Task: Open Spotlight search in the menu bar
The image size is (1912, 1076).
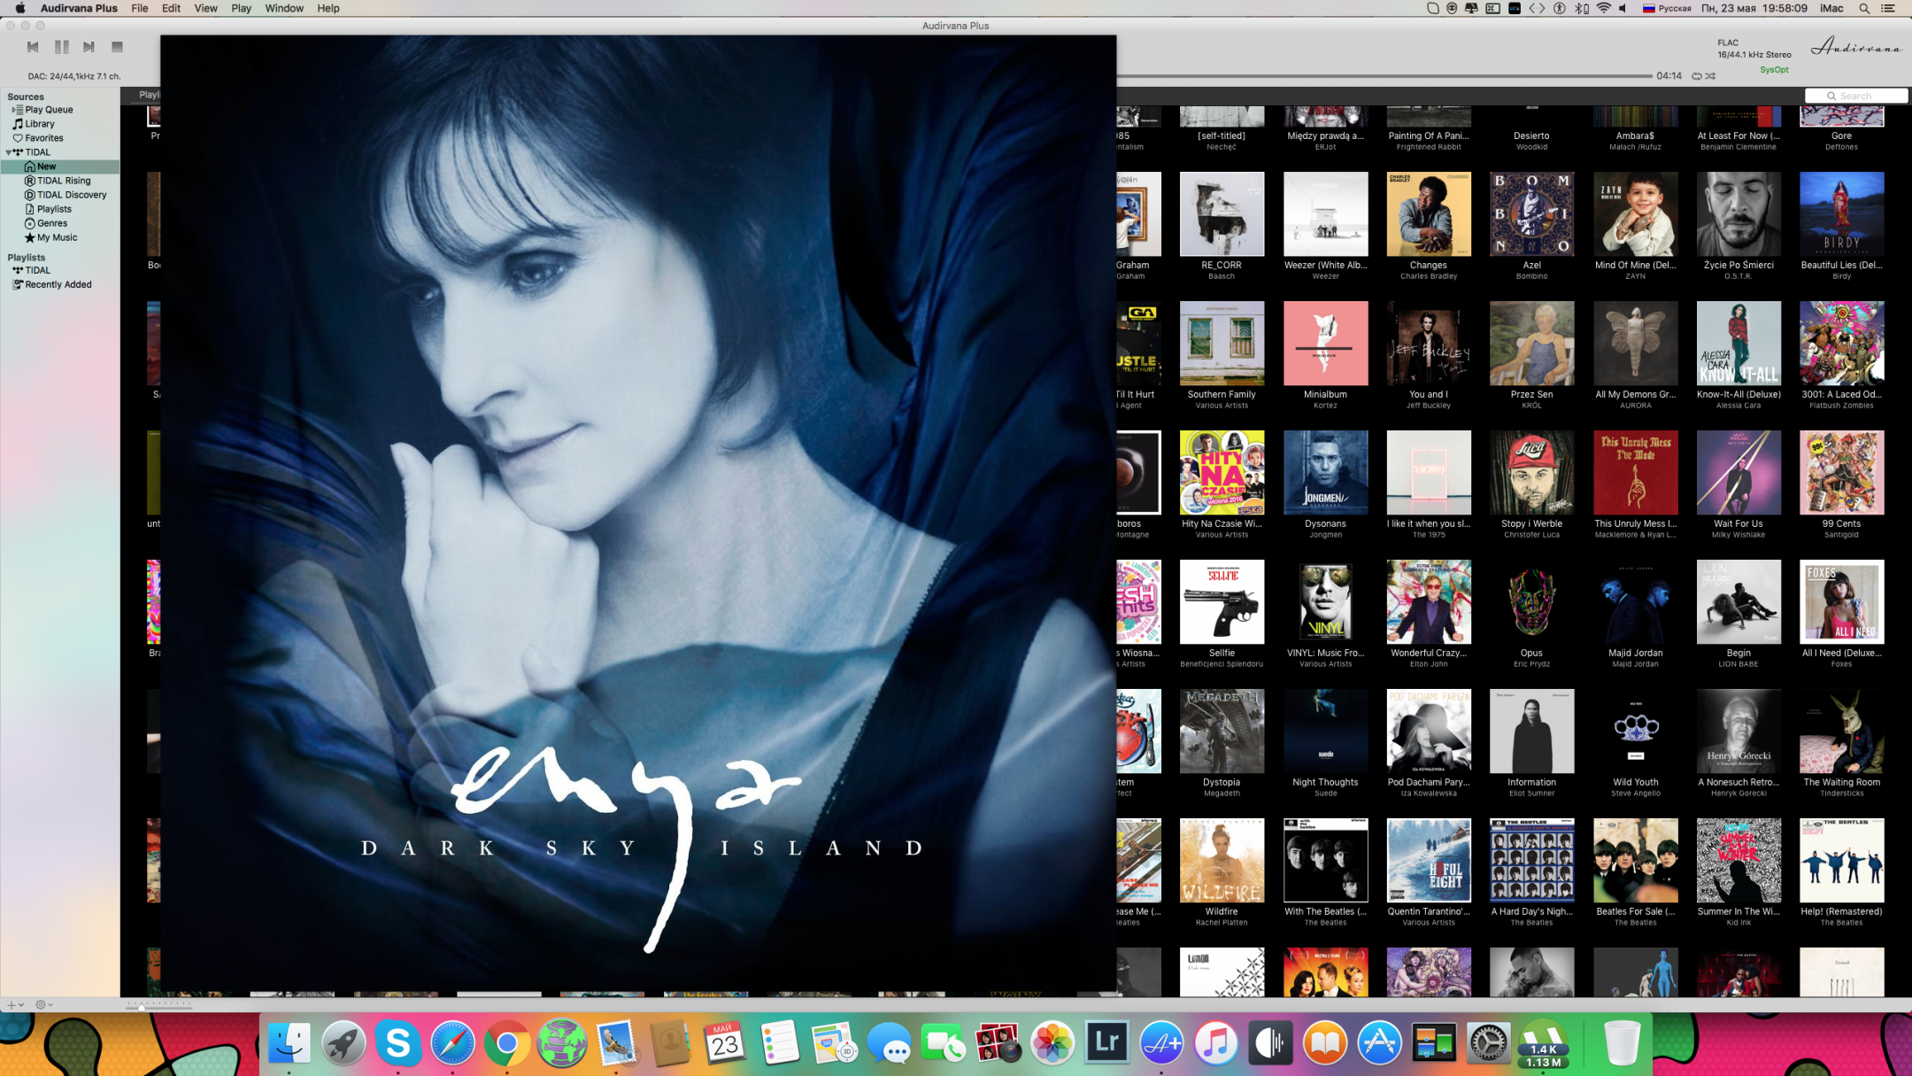Action: (1864, 8)
